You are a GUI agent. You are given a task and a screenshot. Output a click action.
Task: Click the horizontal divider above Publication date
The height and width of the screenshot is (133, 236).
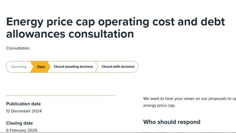61,95
